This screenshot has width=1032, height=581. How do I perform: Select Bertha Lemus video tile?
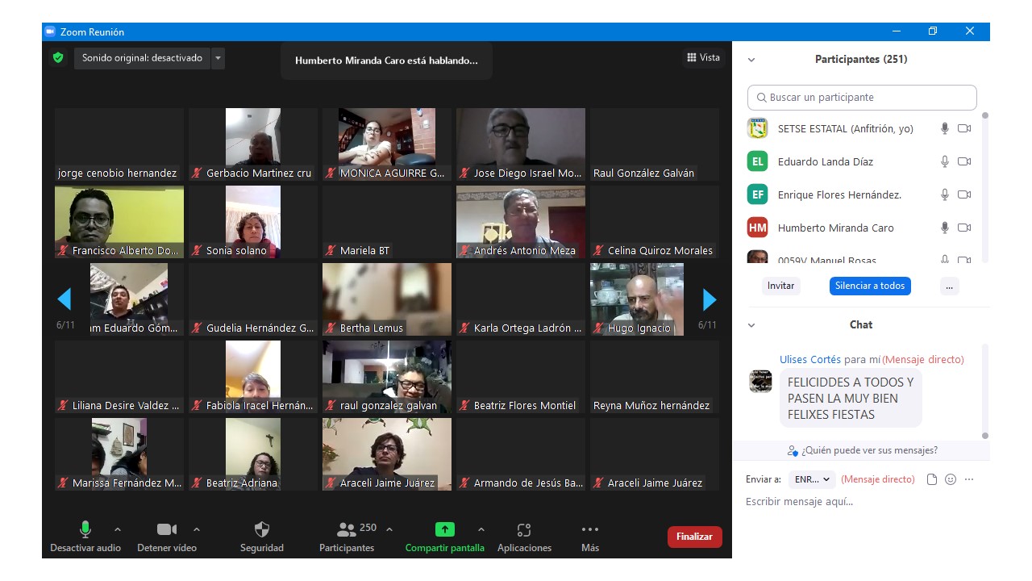(387, 299)
